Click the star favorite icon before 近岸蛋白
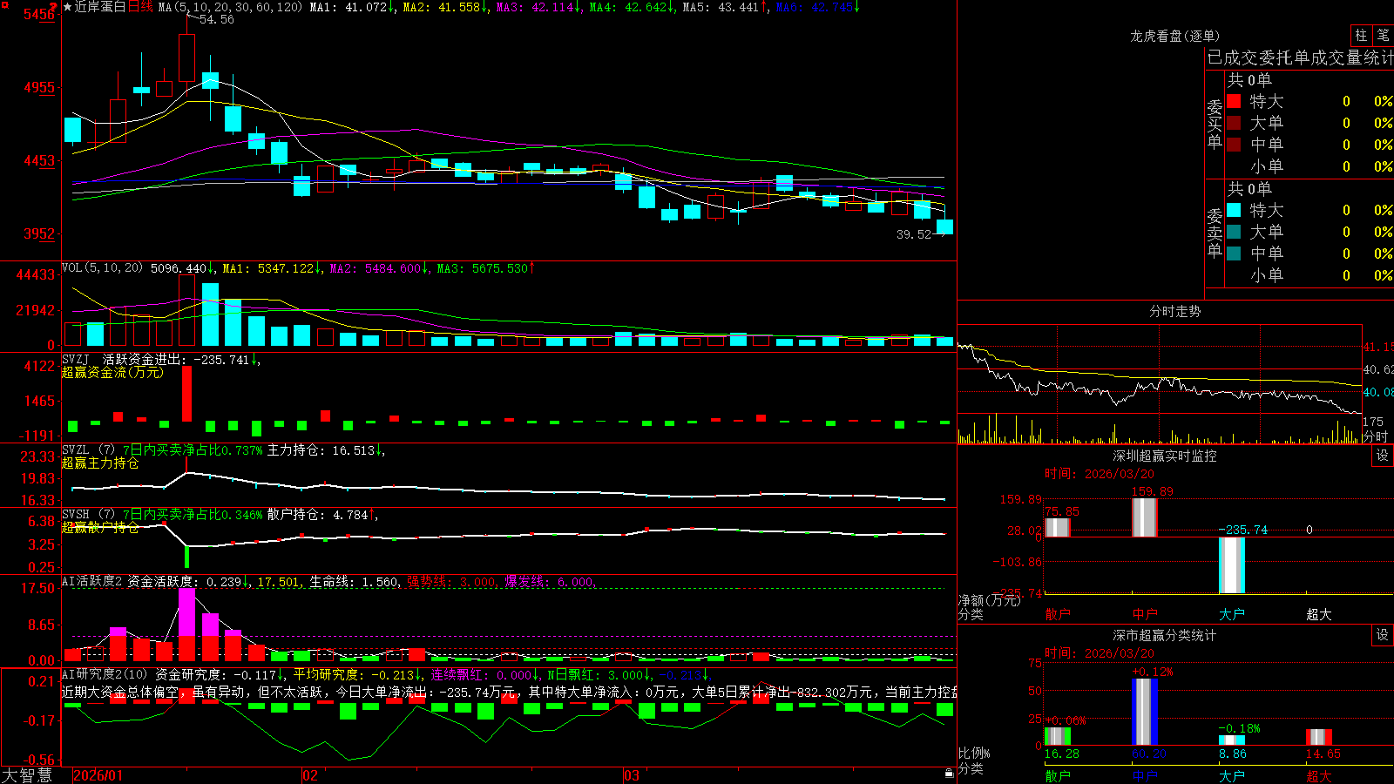Screen dimensions: 1394x784 [67, 7]
